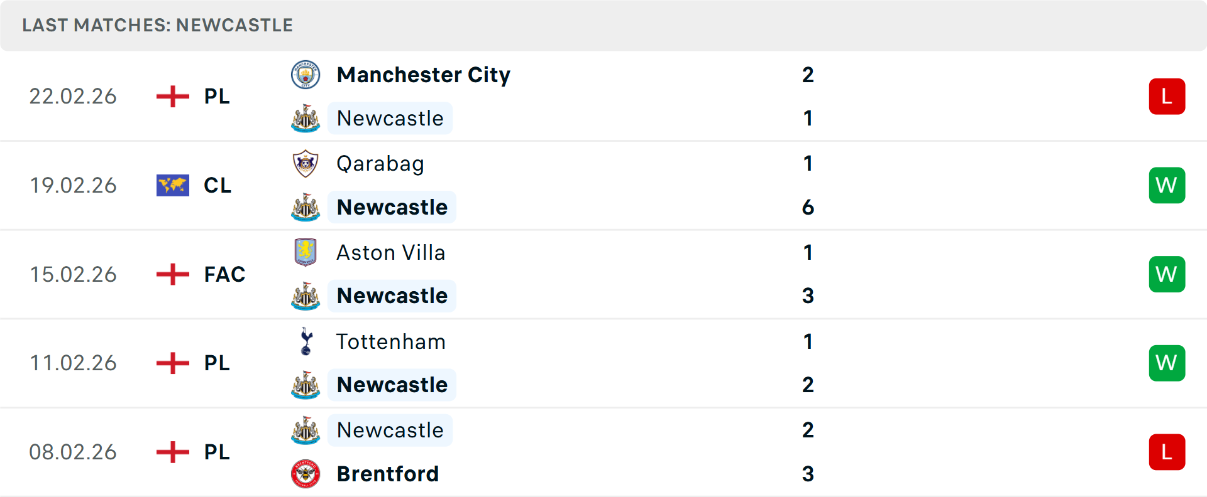Select the CL competition label
This screenshot has height=497, width=1207.
coord(217,185)
